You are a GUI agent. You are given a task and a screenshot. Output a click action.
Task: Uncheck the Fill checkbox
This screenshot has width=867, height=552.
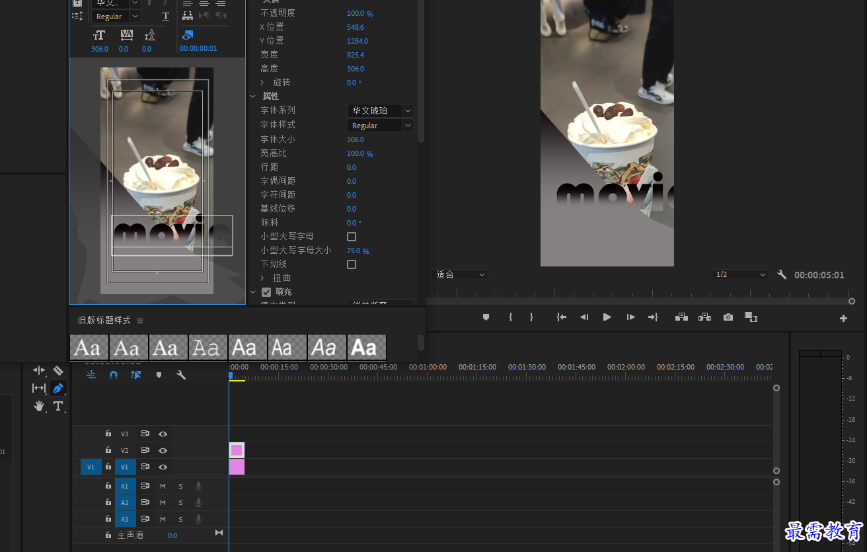(x=266, y=292)
